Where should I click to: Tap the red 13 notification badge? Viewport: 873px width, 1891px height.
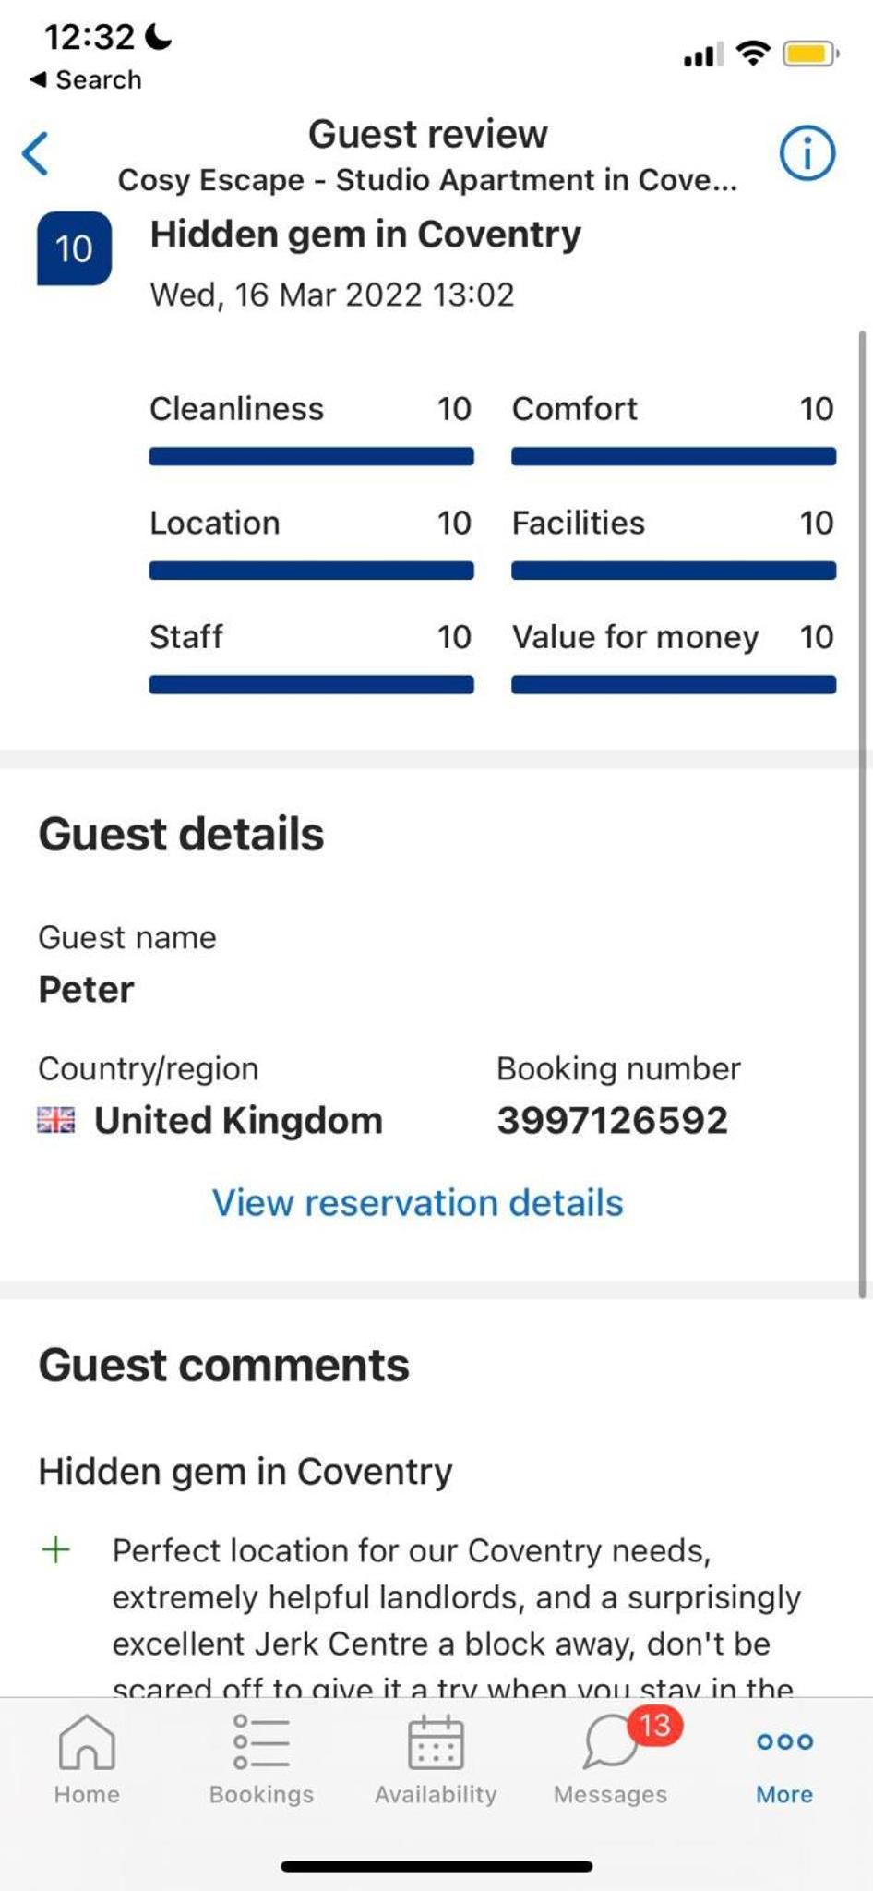(x=655, y=1725)
